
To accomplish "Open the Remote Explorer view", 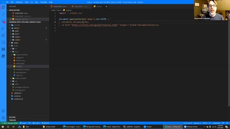I will (x=3, y=42).
